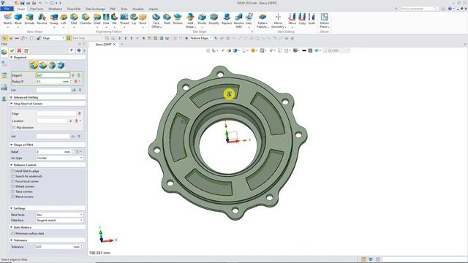Collapse the Shape of Fillet section
The height and width of the screenshot is (263, 468).
(12, 145)
